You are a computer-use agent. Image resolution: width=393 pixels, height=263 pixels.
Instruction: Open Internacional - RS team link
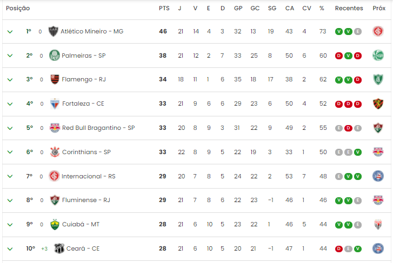[89, 176]
